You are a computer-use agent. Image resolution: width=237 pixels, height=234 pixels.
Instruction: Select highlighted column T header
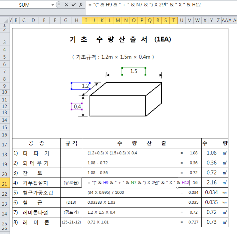point(174,20)
